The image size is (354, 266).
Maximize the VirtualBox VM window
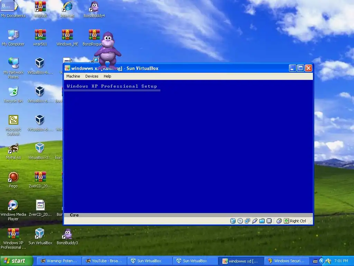pyautogui.click(x=300, y=68)
